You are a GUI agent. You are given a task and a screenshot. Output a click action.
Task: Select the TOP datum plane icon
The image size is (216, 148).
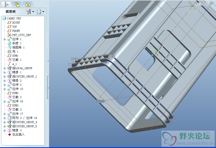point(9,27)
